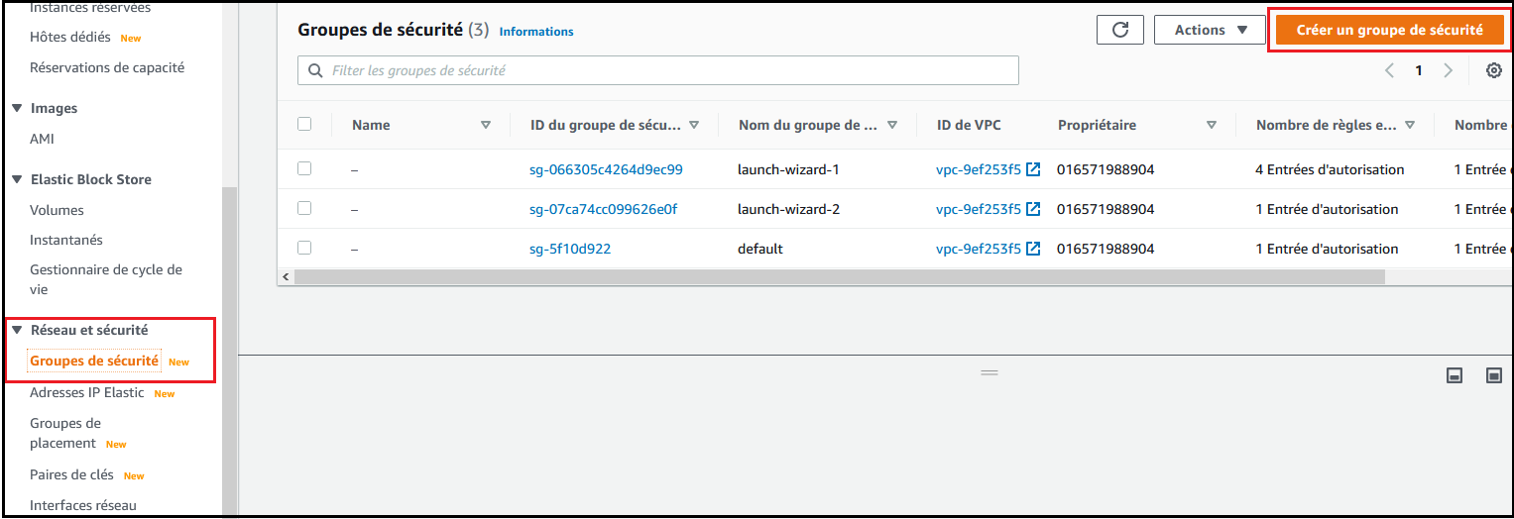Open the Actions dropdown menu

1211,30
